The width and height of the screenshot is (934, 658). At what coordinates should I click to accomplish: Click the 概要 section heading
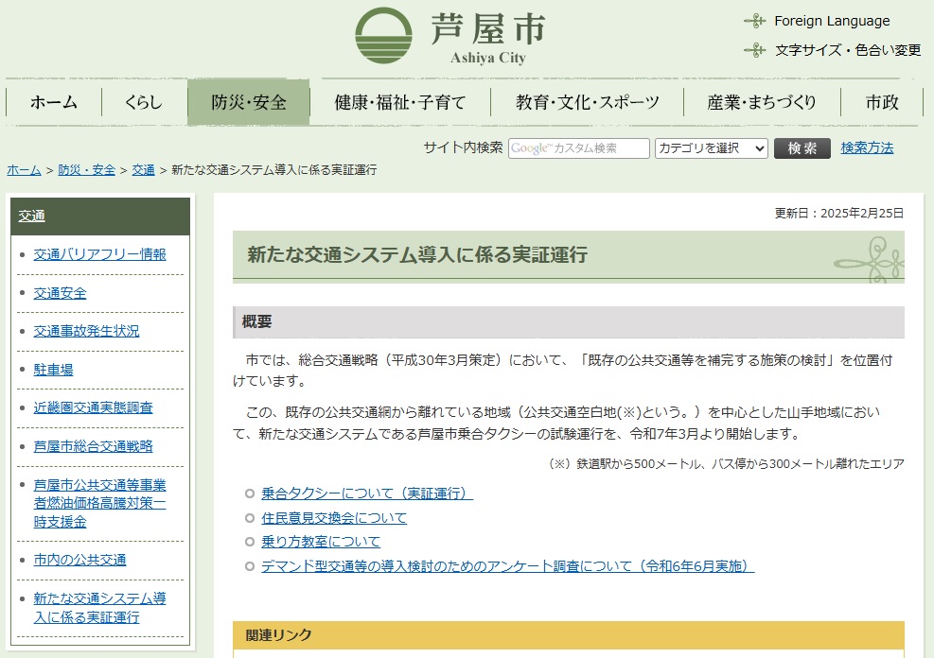click(x=256, y=321)
